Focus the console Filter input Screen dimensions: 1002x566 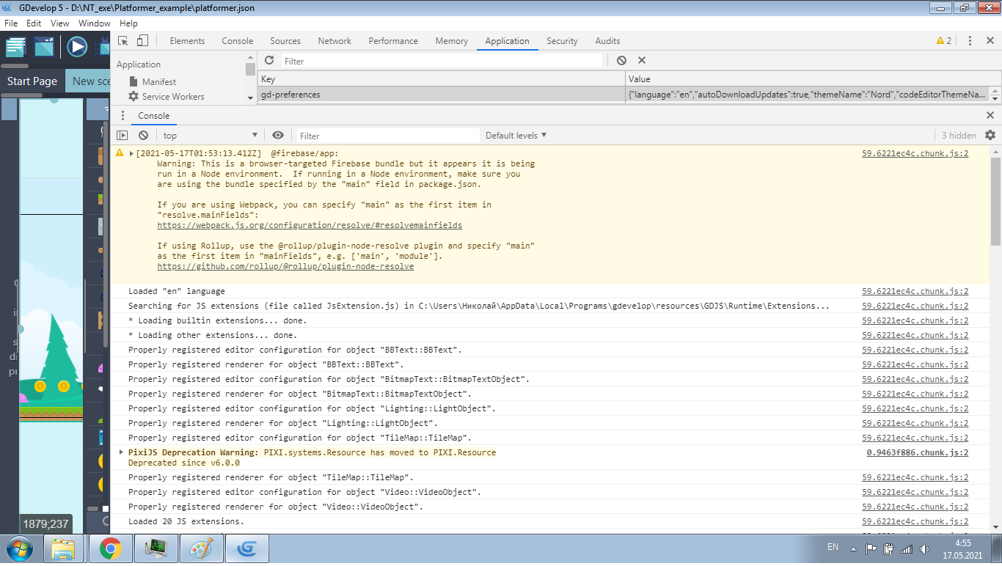[x=388, y=136]
